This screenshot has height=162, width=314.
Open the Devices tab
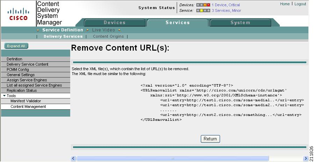pyautogui.click(x=115, y=22)
